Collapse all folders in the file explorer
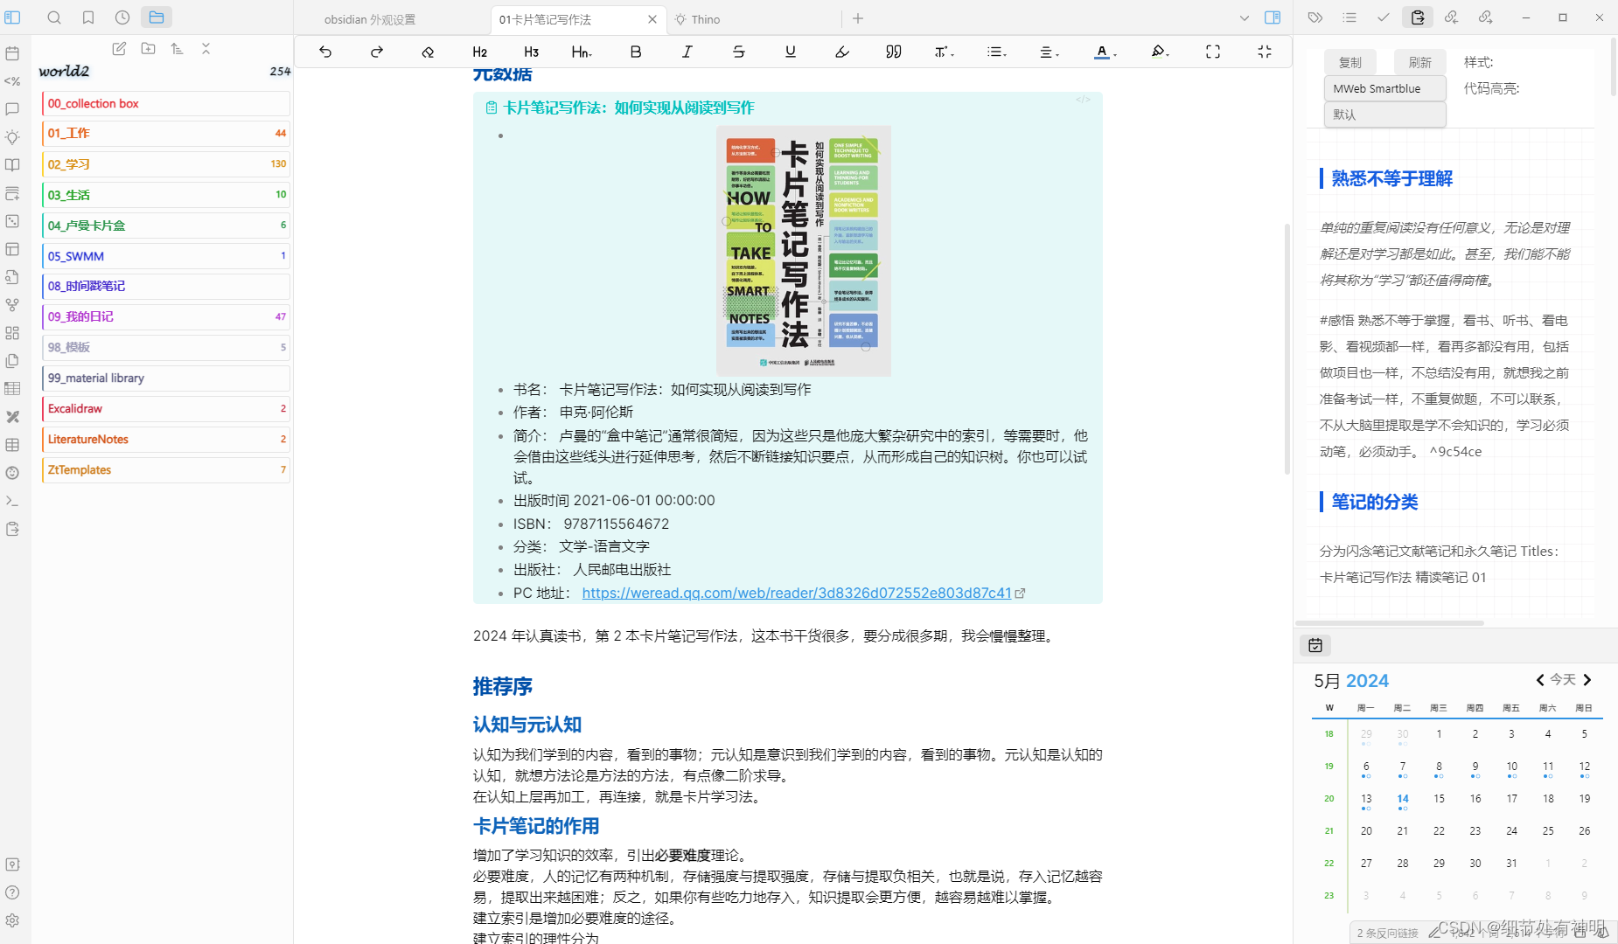 206,49
